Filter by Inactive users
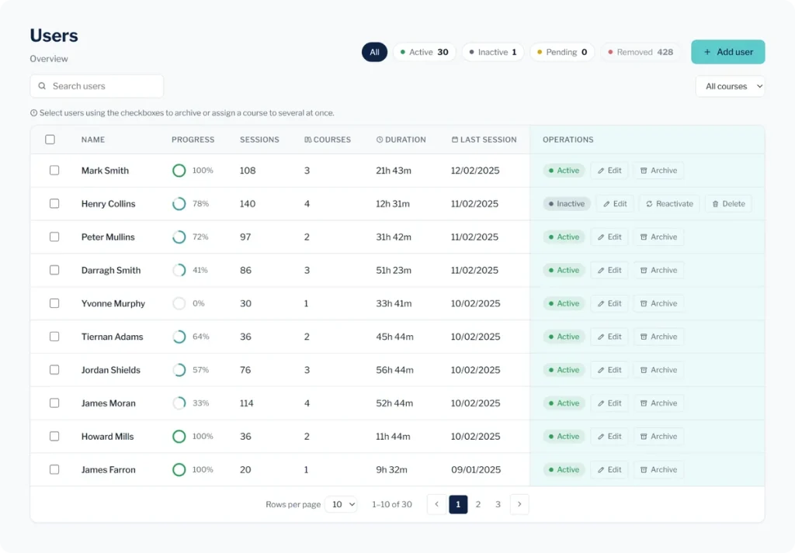The width and height of the screenshot is (795, 553). (x=493, y=52)
